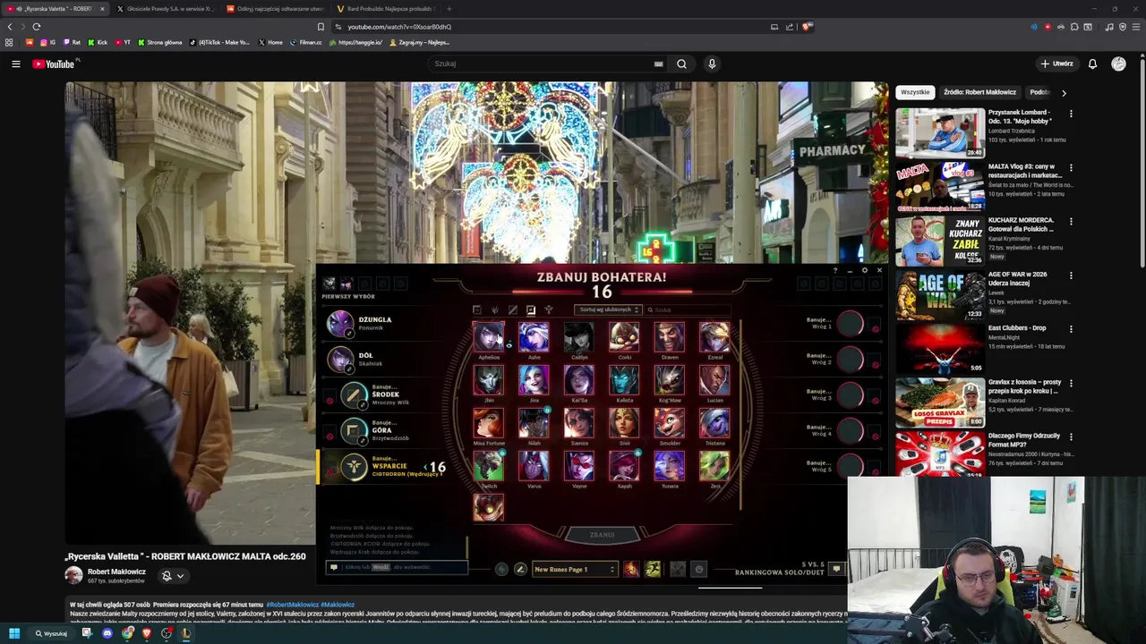Switch to 'Odkryj najczęściej odtwarzane' SoundCloud tab

click(x=275, y=9)
